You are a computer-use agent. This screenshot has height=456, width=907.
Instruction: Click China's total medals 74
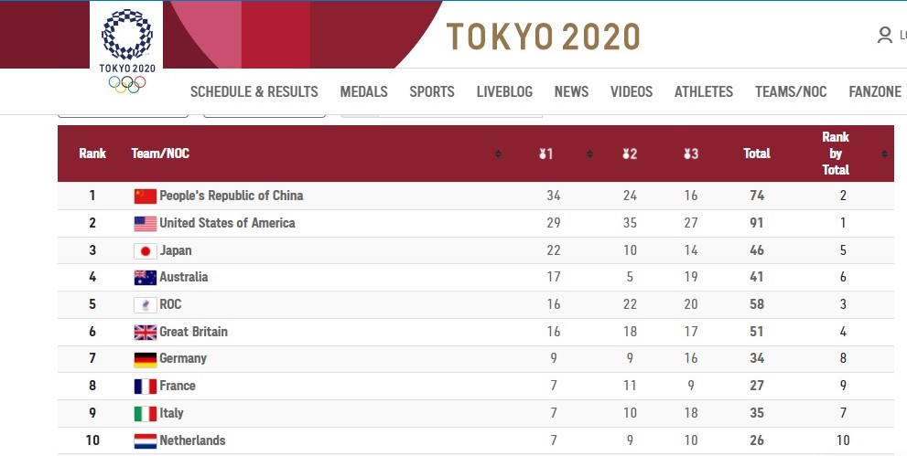point(757,196)
